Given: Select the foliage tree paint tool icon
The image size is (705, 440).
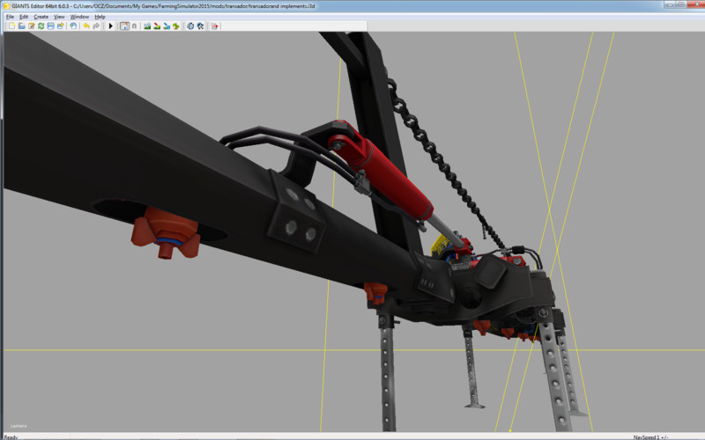Looking at the screenshot, I should point(176,26).
